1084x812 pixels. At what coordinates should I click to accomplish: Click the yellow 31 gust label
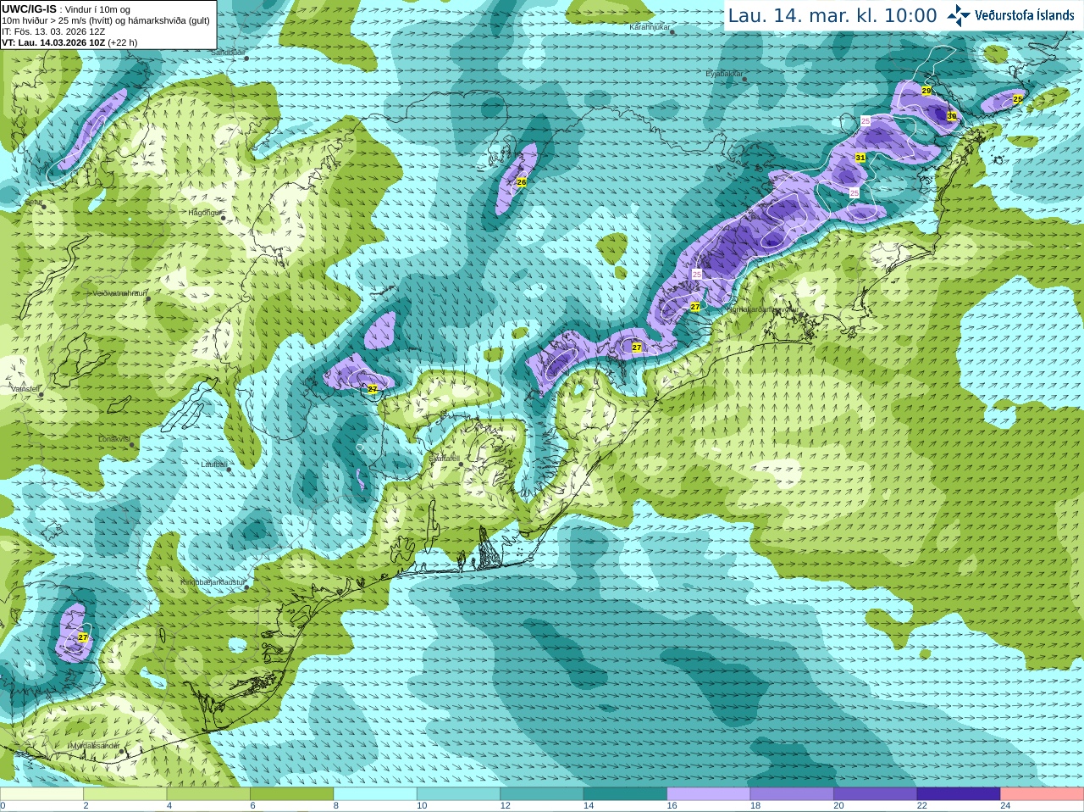(860, 158)
